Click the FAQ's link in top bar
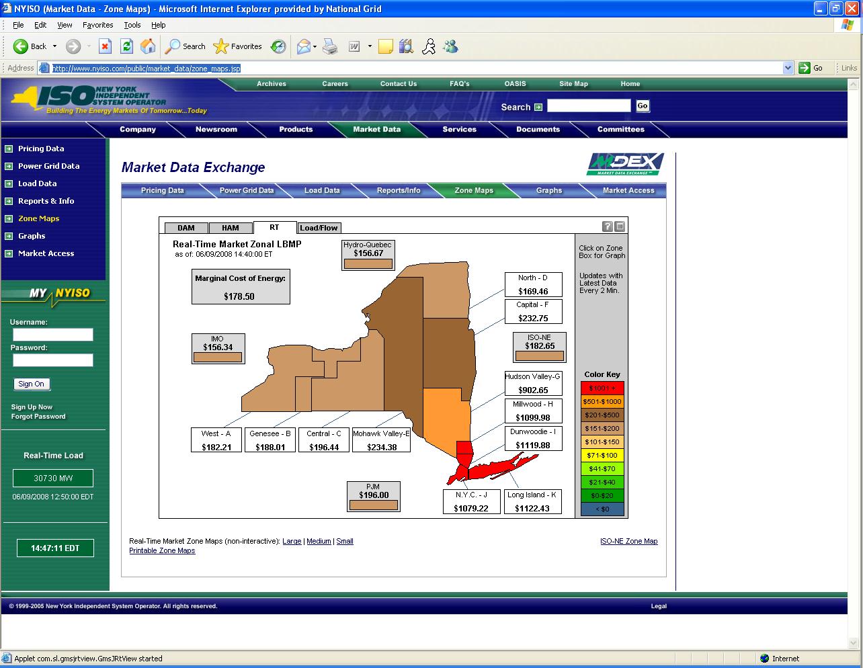The width and height of the screenshot is (863, 668). click(x=460, y=84)
